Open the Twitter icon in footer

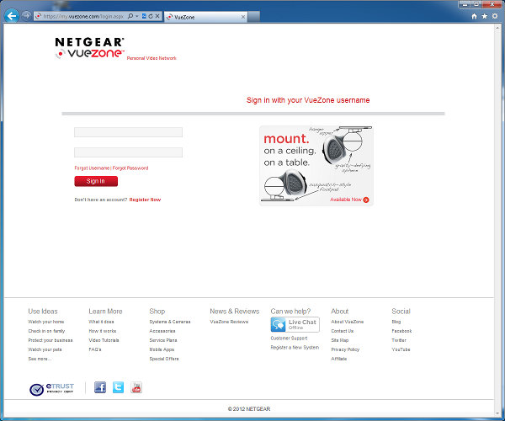(118, 387)
